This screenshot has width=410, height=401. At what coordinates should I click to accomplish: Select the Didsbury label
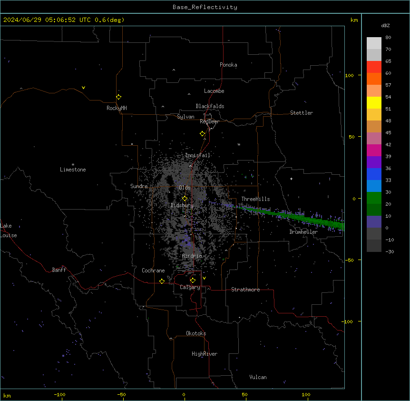(x=182, y=205)
